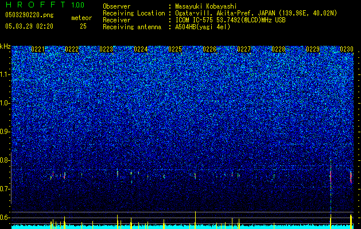Click the Receiving Location value text

click(256, 13)
